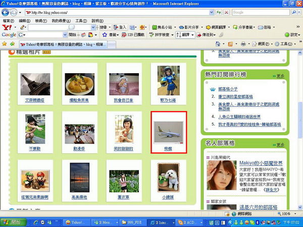Image resolution: width=303 pixels, height=227 pixels.
Task: Expand the recent pages arrow beside Forward button
Action: click(20, 13)
